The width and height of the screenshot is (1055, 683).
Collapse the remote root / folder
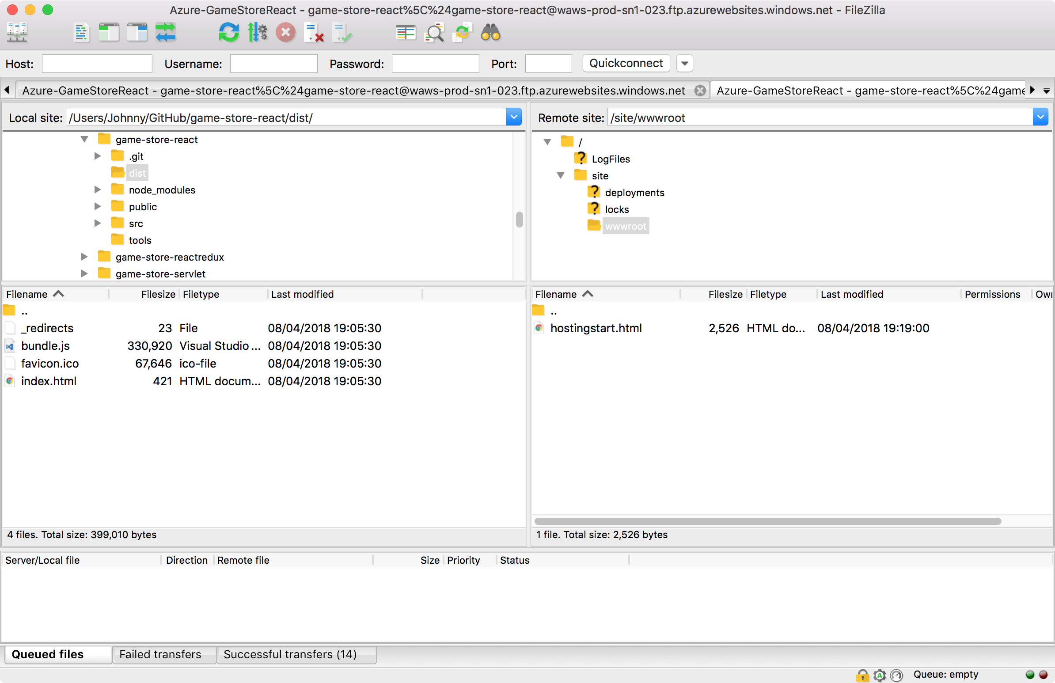547,142
